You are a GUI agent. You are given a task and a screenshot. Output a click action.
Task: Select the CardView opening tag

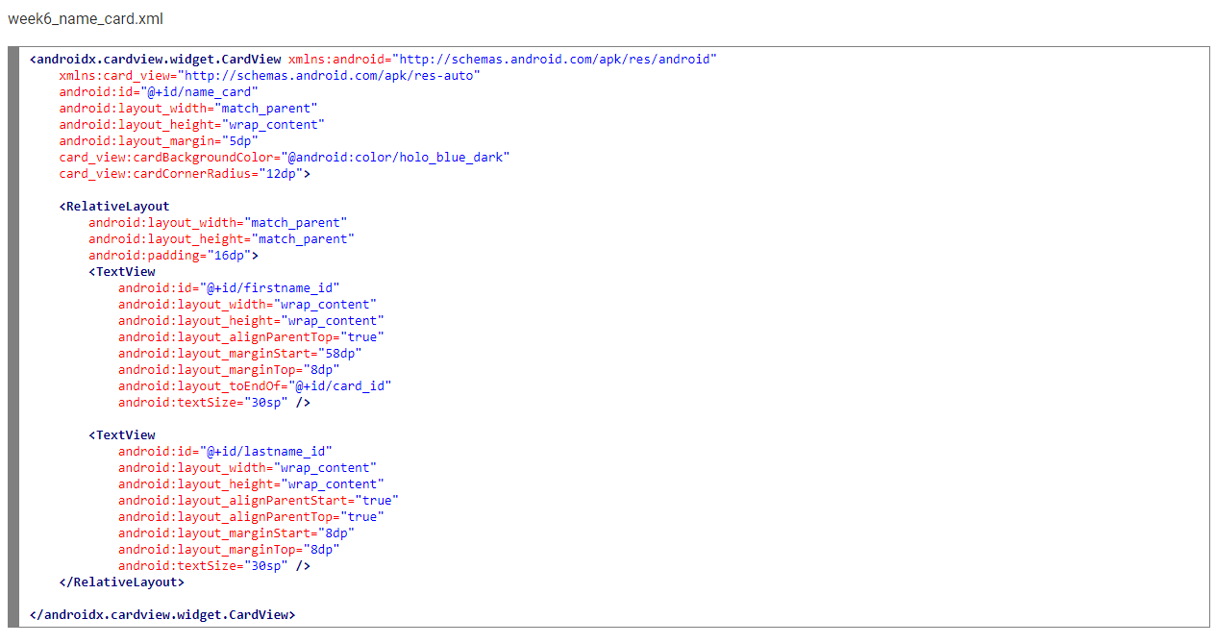tap(154, 59)
